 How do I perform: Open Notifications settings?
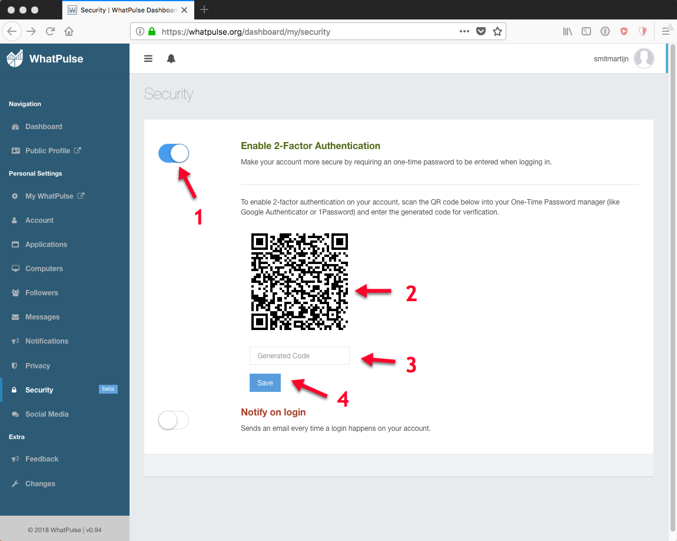(x=47, y=341)
